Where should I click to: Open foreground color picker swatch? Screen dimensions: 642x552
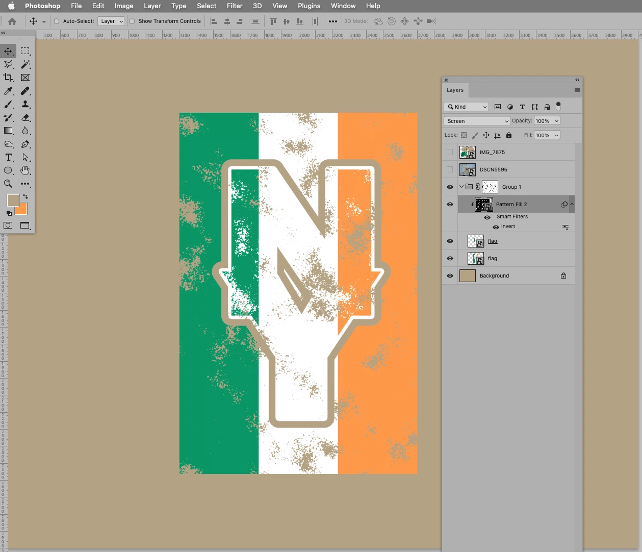coord(13,200)
